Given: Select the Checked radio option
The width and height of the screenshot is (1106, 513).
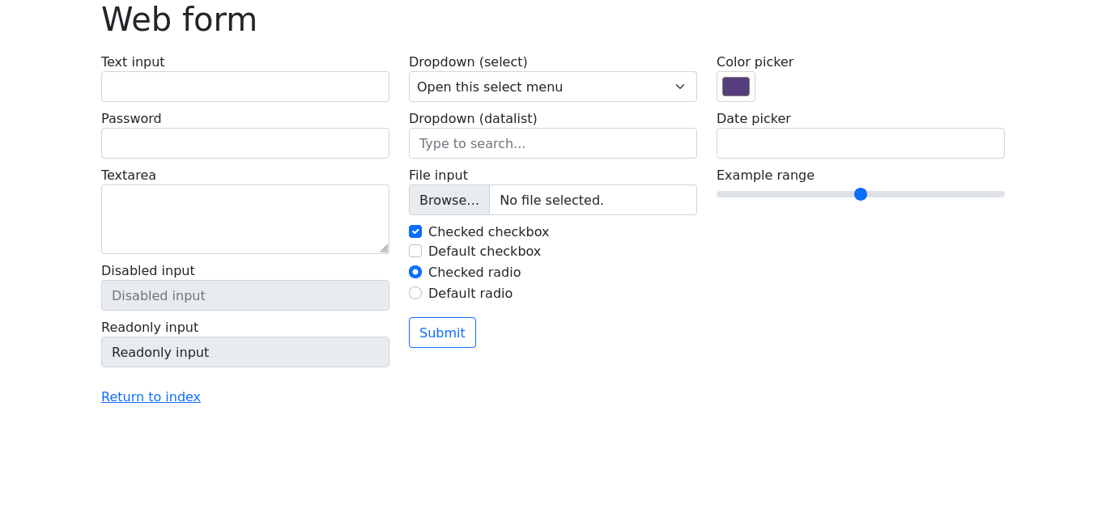Looking at the screenshot, I should click(415, 272).
